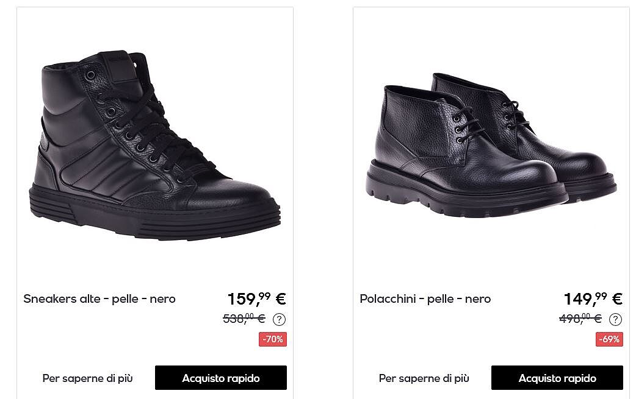
Task: Click the 149,99 € sale price
Action: pyautogui.click(x=593, y=298)
